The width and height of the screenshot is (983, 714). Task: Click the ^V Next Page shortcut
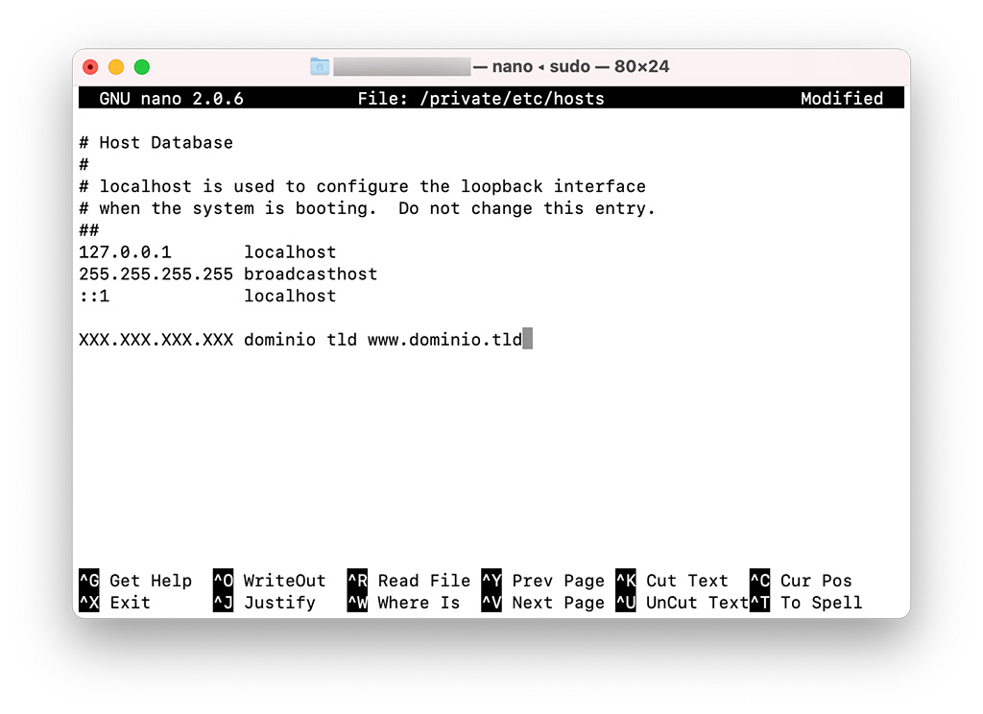coord(543,603)
